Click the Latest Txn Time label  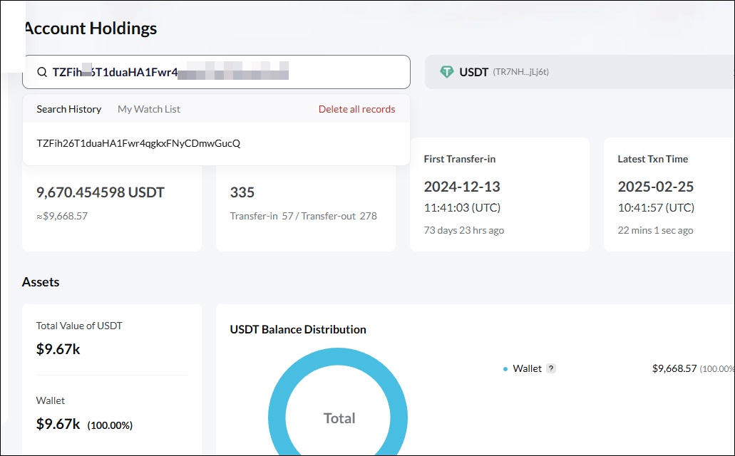[652, 159]
